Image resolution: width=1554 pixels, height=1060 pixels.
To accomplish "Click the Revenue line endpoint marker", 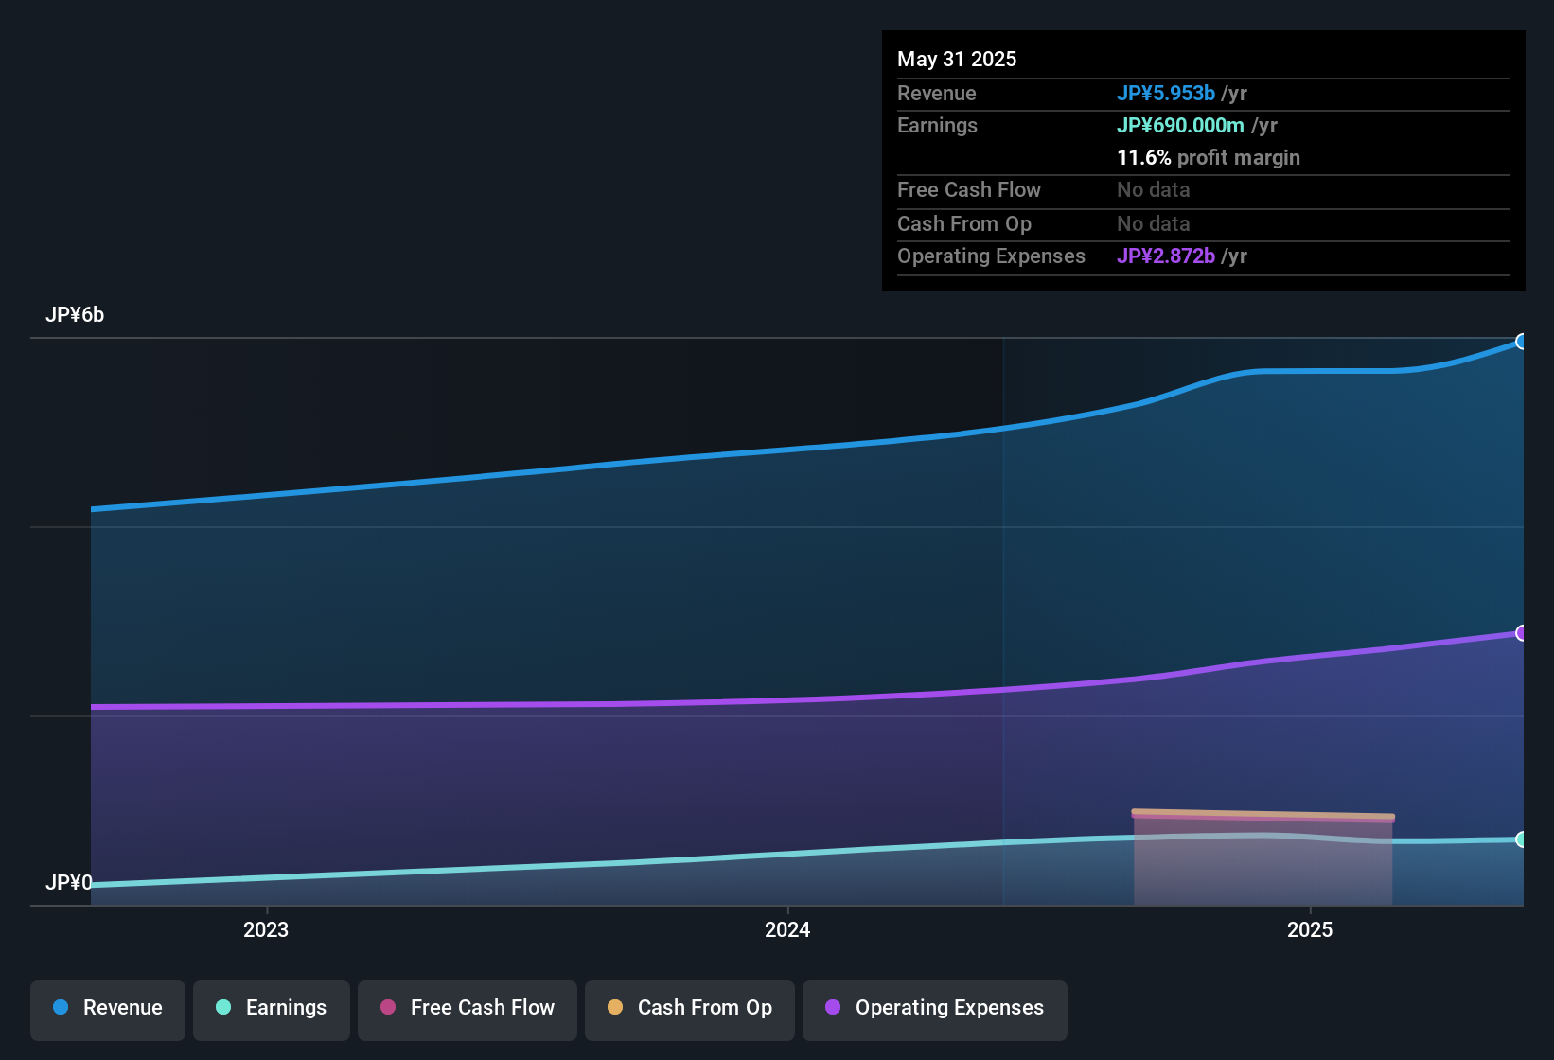I will tap(1522, 342).
